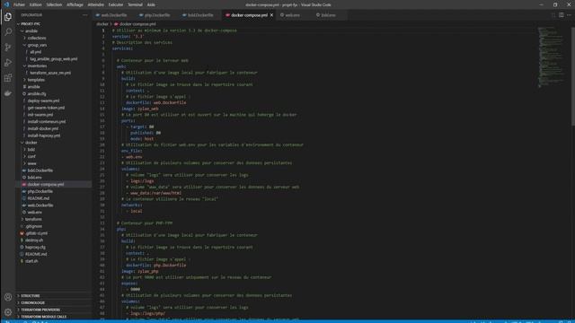
Task: Close the docker-compose.yml tab
Action: coord(271,15)
